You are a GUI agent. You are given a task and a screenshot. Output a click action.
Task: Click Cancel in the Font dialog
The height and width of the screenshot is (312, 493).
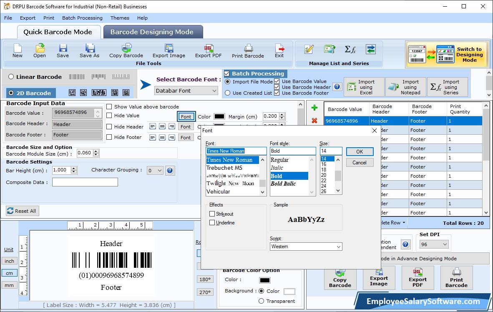[360, 163]
